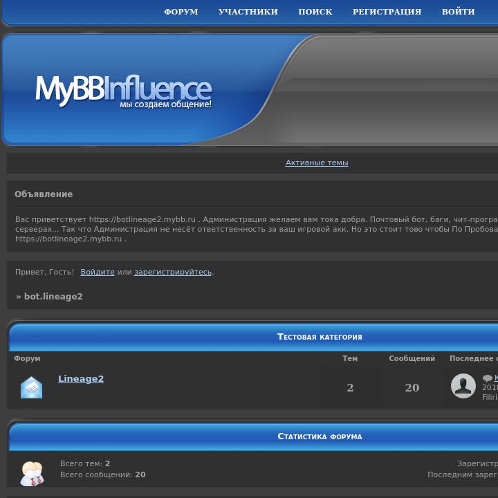Click the Lineage2 messages count of 20

click(412, 388)
